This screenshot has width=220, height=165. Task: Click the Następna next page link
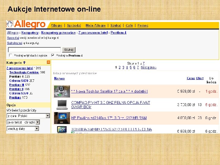(148, 67)
